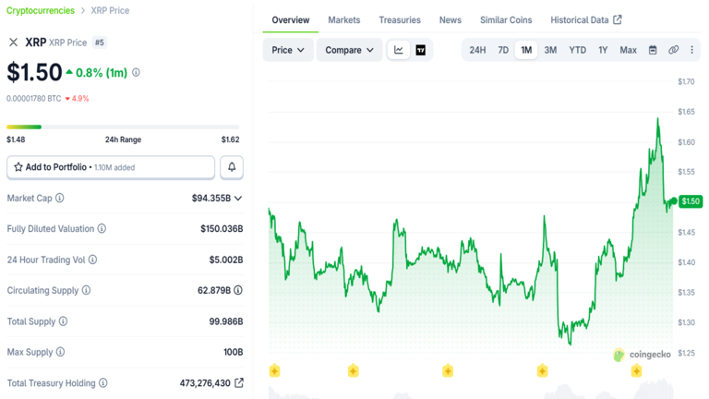The image size is (709, 399).
Task: Switch to TradingView chart icon
Action: coord(421,50)
